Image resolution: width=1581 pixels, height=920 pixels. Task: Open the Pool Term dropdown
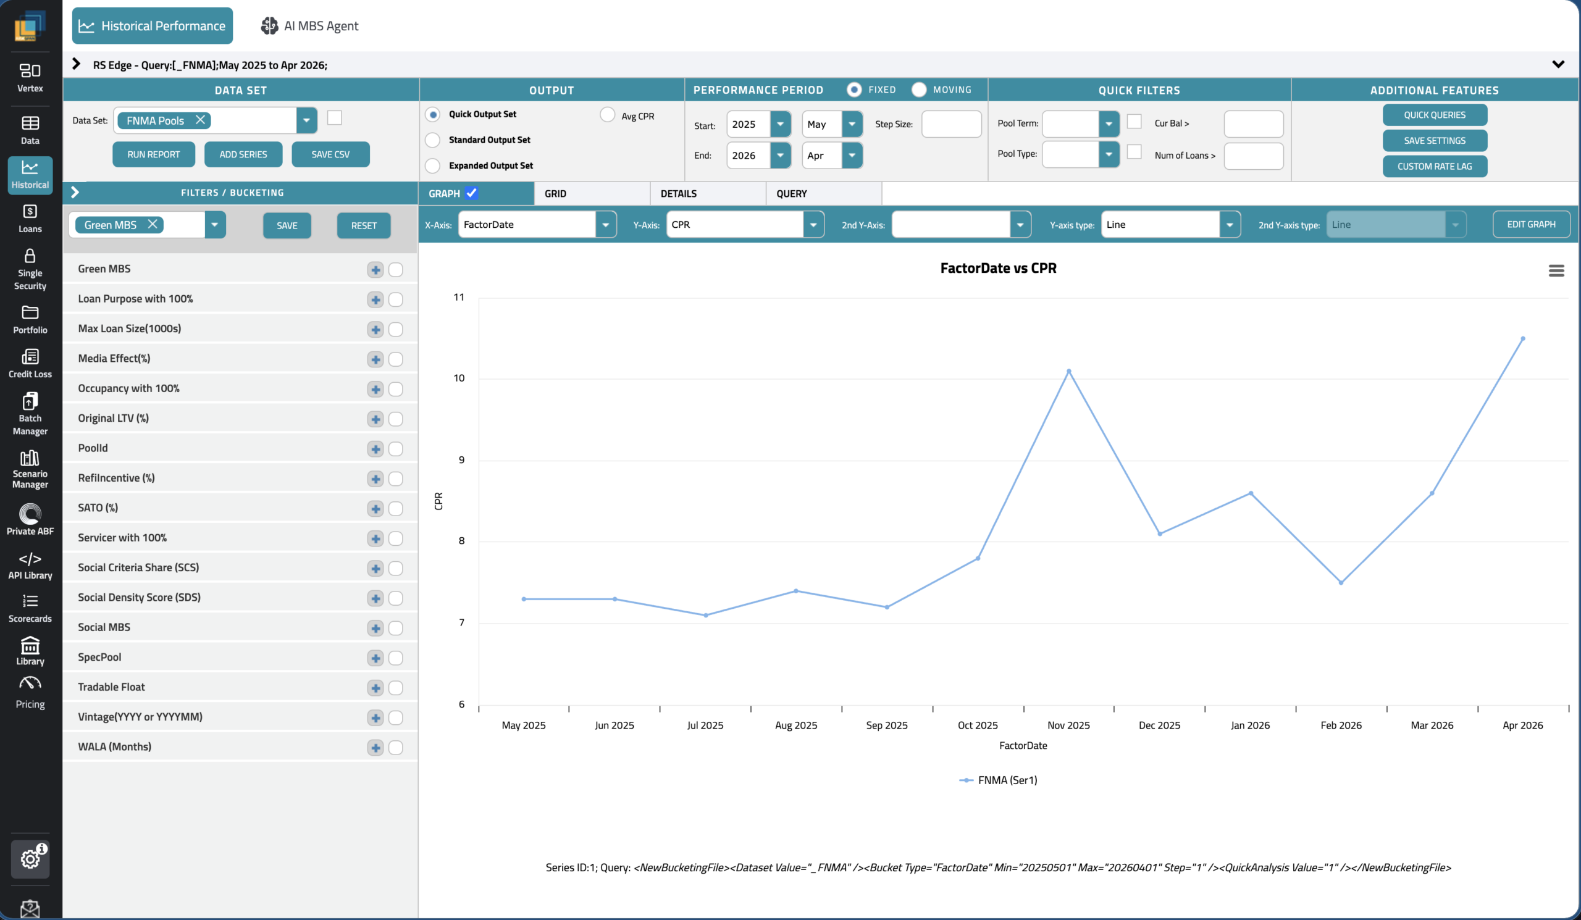tap(1109, 123)
